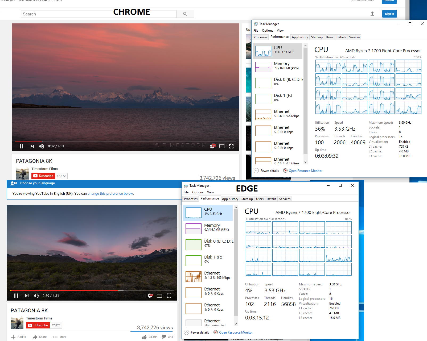Select Disk 1 (F:) in lower Task Manager
Viewport: 427px width, 341px height.
click(208, 260)
